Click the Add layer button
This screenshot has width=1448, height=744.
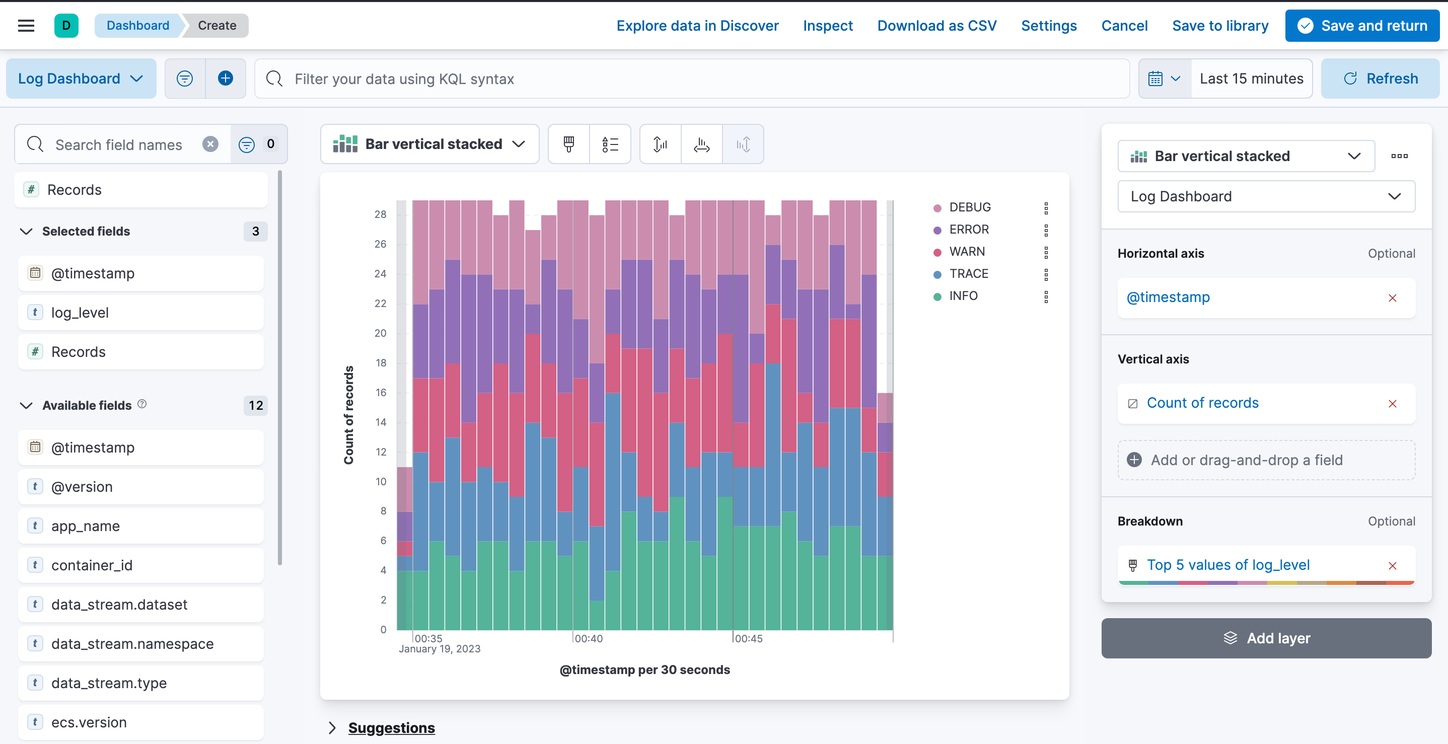click(x=1266, y=638)
